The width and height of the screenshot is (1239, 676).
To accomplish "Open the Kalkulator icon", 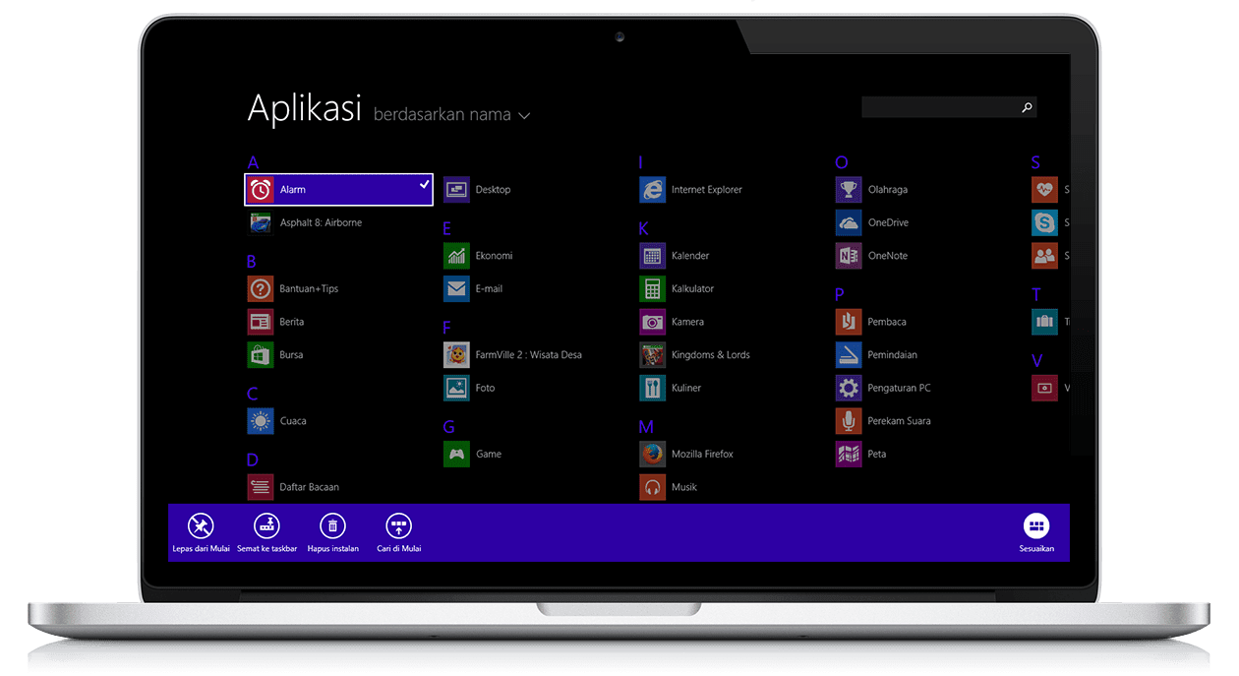I will (653, 288).
